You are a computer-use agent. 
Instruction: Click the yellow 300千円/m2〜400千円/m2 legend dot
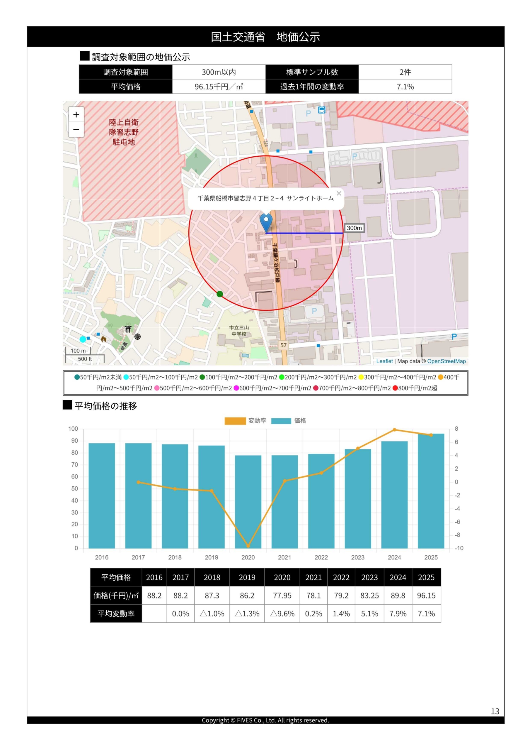click(x=361, y=377)
